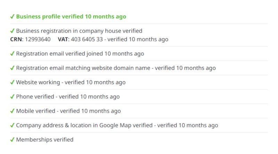Click the CRN number 12993640

click(x=38, y=39)
